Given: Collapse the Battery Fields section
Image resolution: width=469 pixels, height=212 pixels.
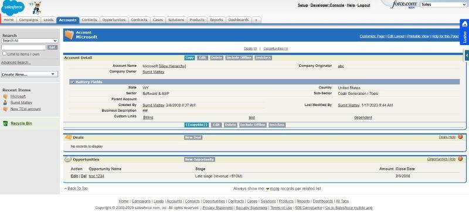Looking at the screenshot, I should [72, 82].
